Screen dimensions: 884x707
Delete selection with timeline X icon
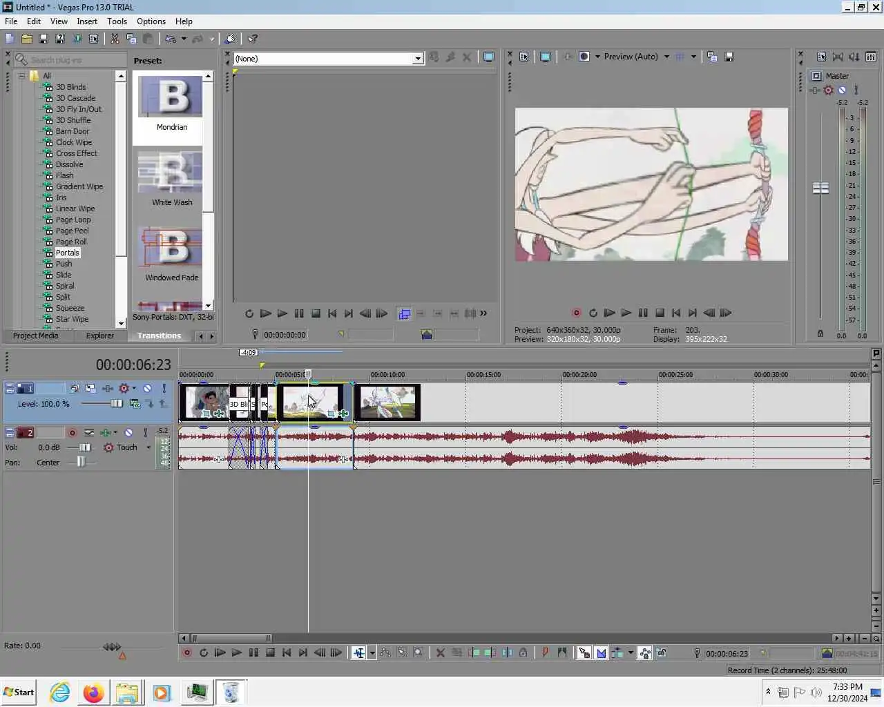coord(440,652)
